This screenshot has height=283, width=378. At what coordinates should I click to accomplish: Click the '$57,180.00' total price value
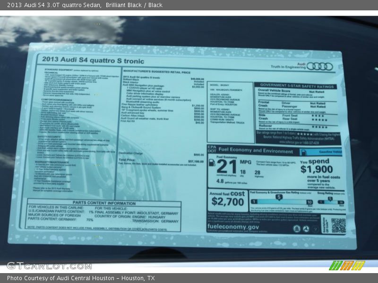tap(196, 161)
